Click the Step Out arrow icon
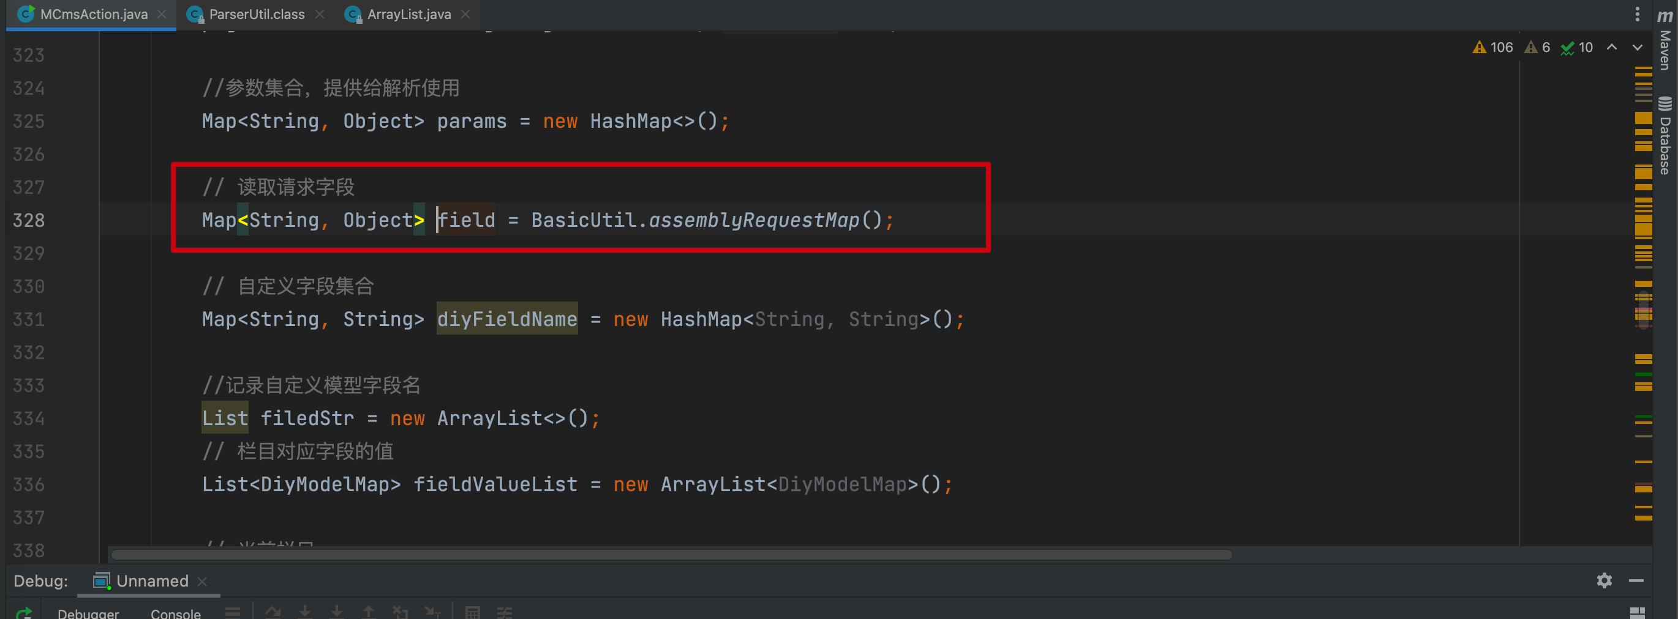 (x=369, y=612)
